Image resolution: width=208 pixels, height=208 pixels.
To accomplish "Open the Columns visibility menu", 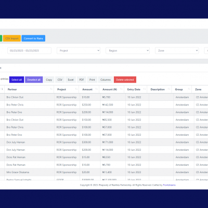I will [106, 80].
